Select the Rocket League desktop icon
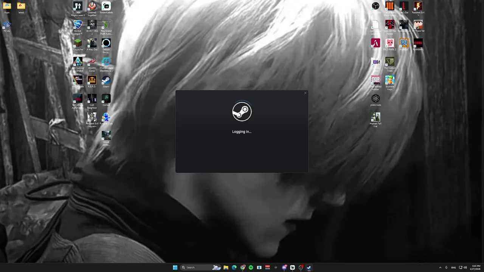This screenshot has width=484, height=272. pyautogui.click(x=78, y=28)
